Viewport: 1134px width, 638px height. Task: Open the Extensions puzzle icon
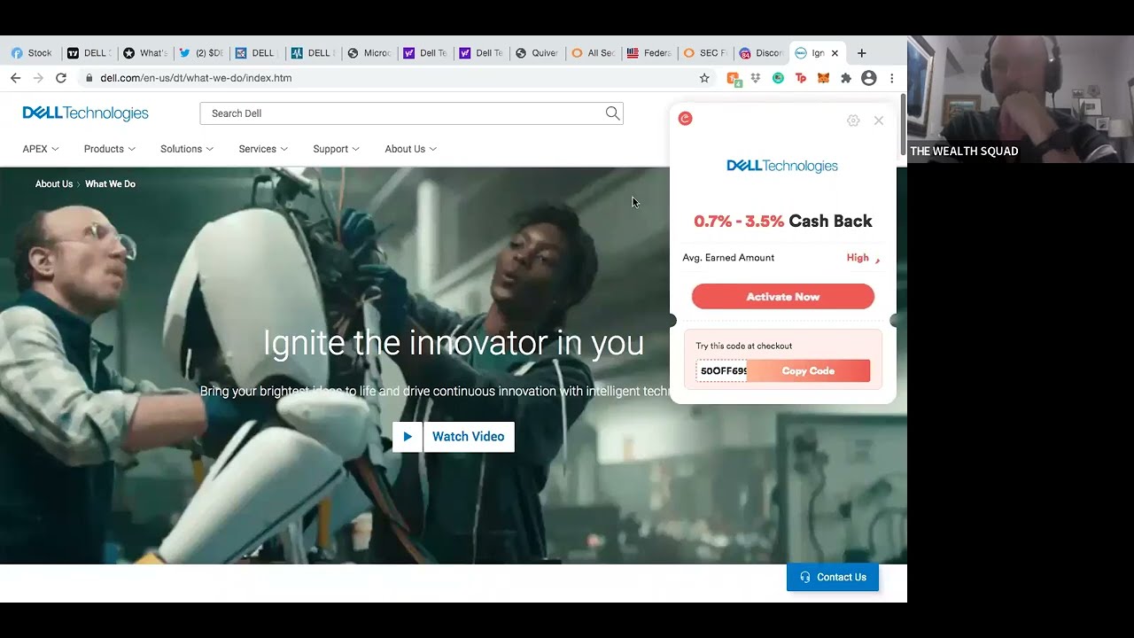pos(846,78)
